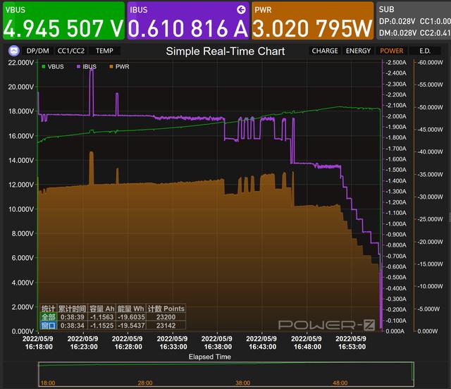Viewport: 451px width, 389px height.
Task: Click the SUB info panel
Action: tap(413, 21)
